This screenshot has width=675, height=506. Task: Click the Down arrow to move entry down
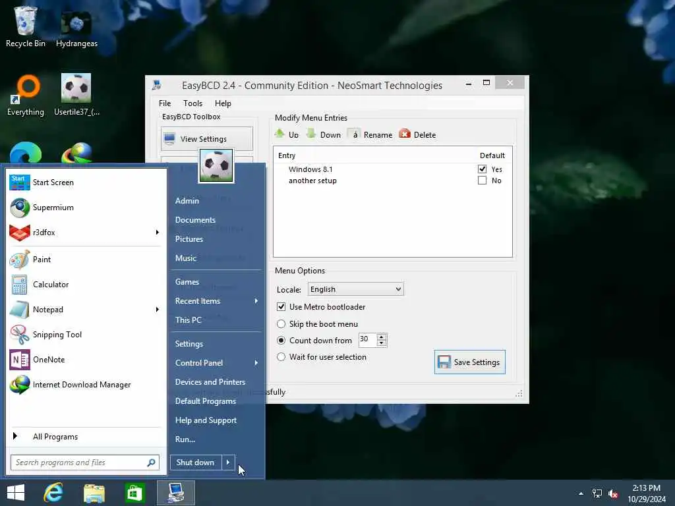311,134
